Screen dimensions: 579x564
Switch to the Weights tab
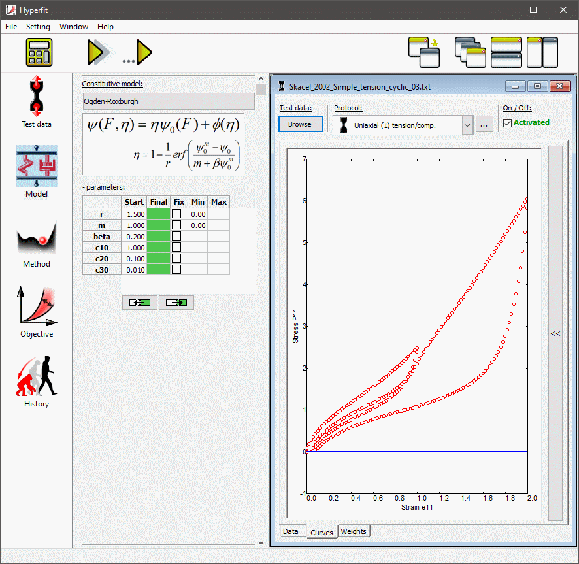click(354, 531)
